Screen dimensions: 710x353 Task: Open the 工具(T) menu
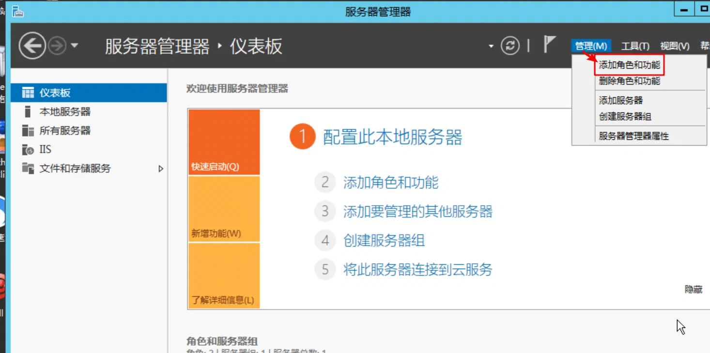click(x=635, y=46)
